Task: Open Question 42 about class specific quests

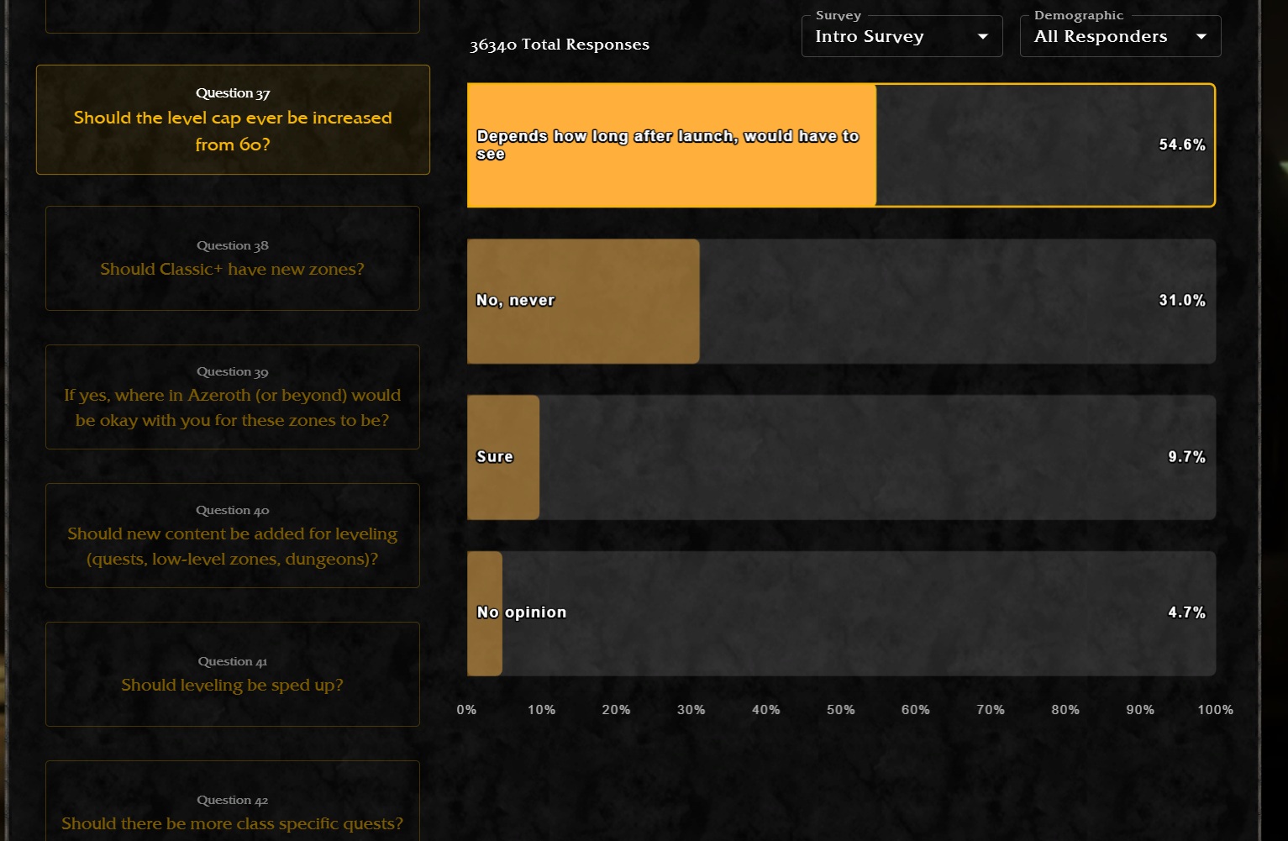Action: coord(233,801)
